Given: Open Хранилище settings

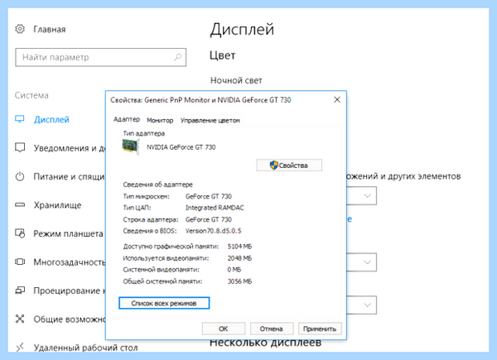Looking at the screenshot, I should click(57, 205).
